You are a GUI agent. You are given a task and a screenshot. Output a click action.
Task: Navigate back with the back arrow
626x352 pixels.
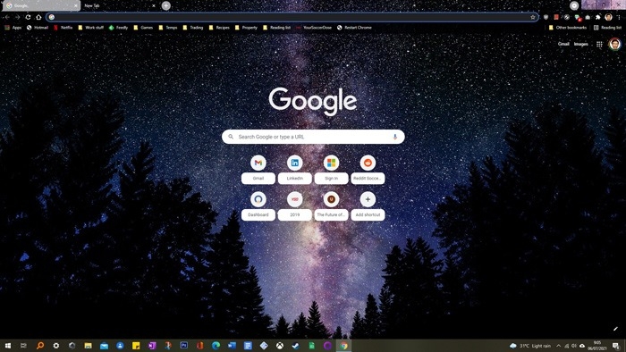[7, 17]
